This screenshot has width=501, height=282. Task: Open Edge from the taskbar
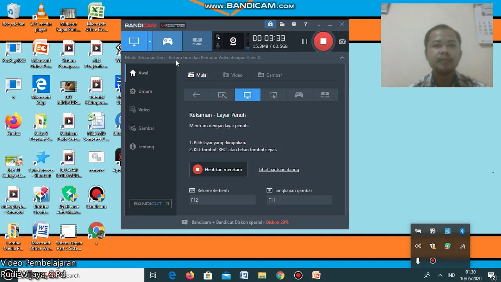pyautogui.click(x=172, y=275)
